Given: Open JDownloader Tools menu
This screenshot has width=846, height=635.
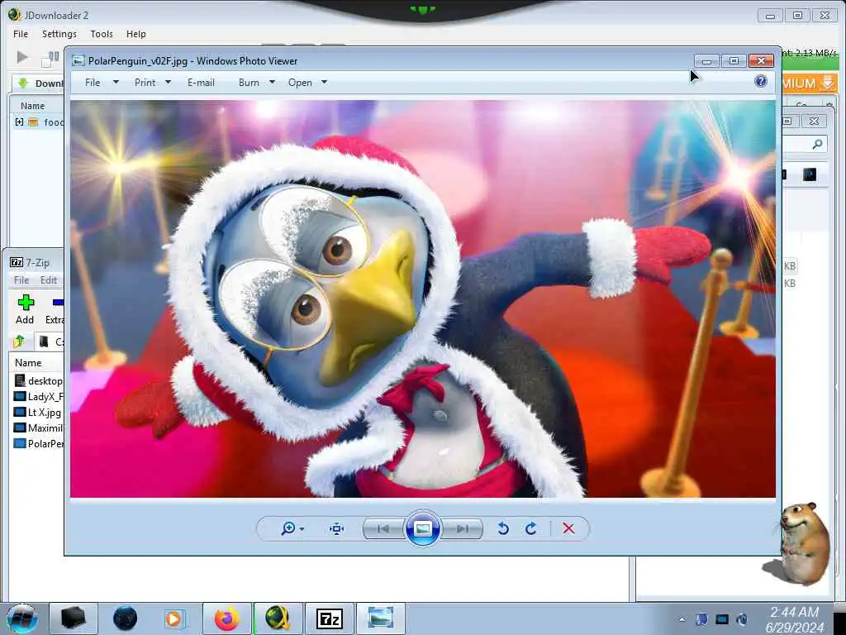Looking at the screenshot, I should pyautogui.click(x=102, y=34).
